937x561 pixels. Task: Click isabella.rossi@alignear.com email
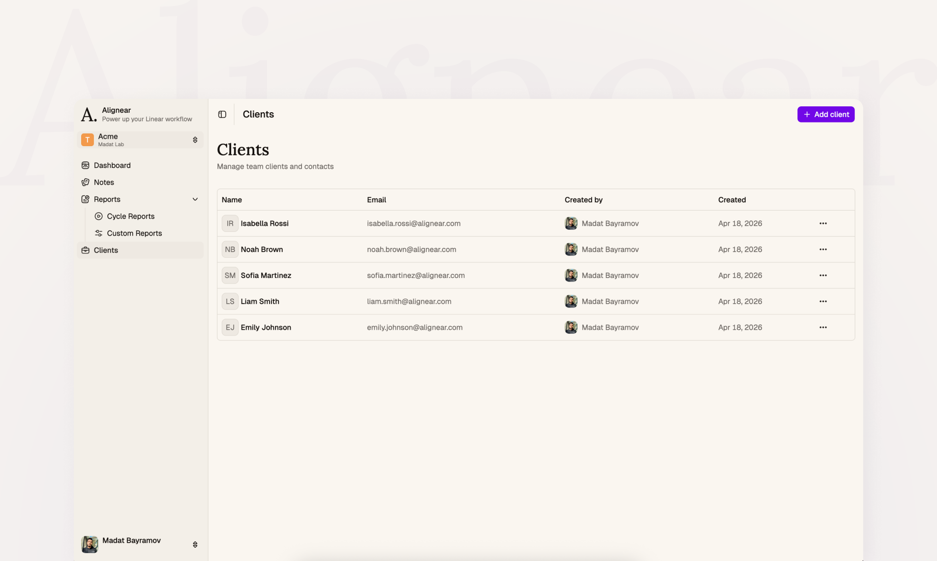click(x=414, y=223)
